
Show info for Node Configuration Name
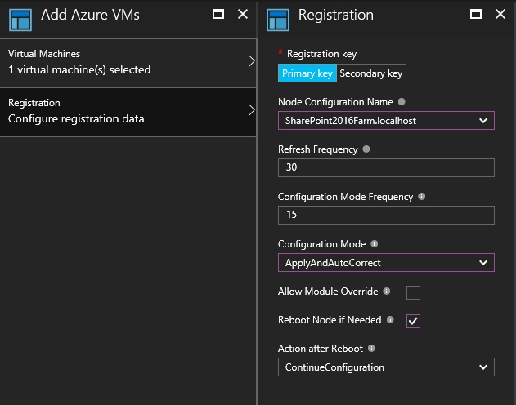tap(402, 102)
